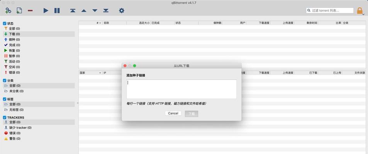
Task: Click the add torrent file toolbar icon
Action: click(x=19, y=10)
